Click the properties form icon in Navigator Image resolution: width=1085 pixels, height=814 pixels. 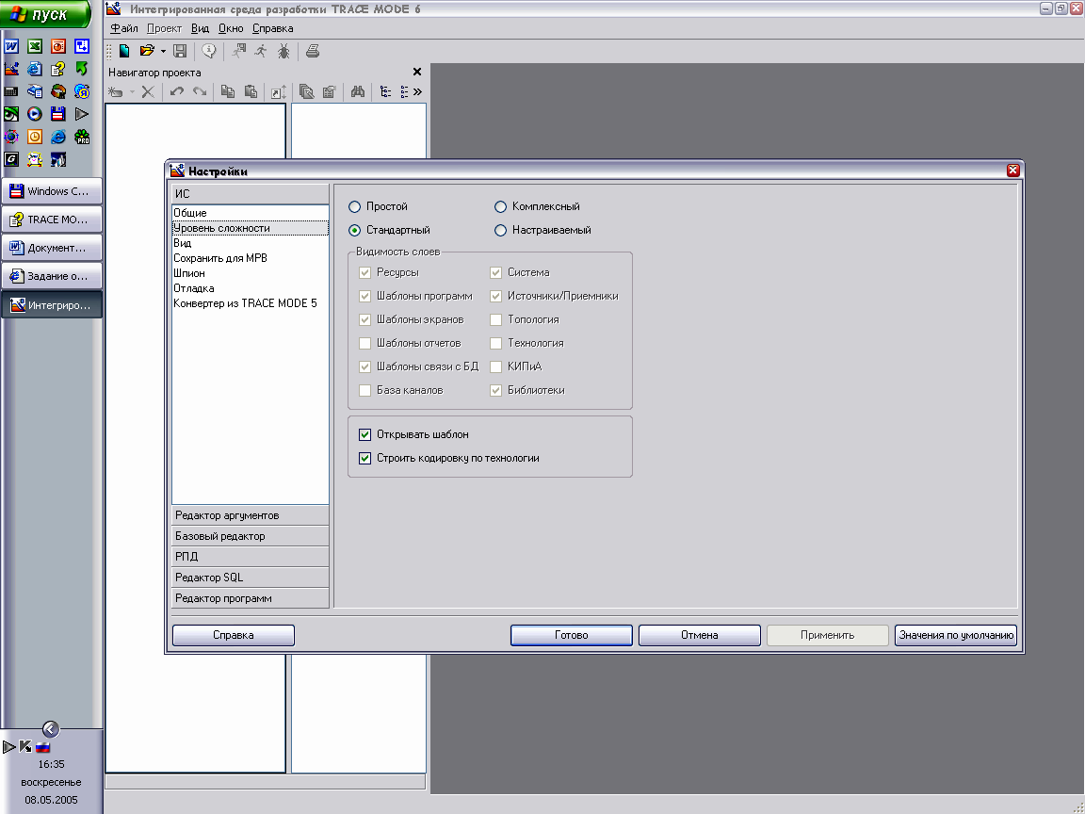(330, 91)
